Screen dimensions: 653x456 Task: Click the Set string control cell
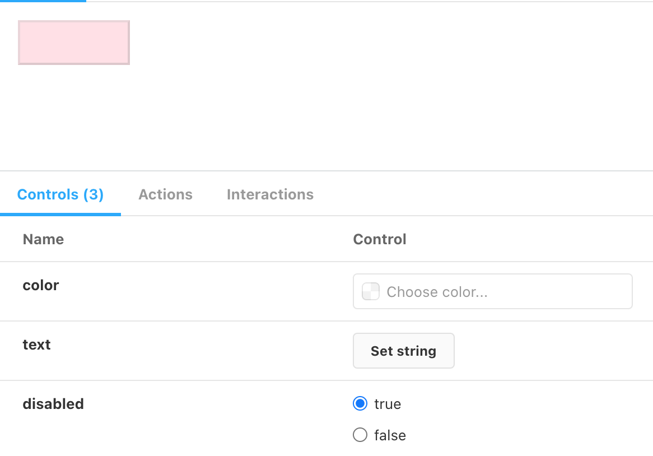(403, 351)
